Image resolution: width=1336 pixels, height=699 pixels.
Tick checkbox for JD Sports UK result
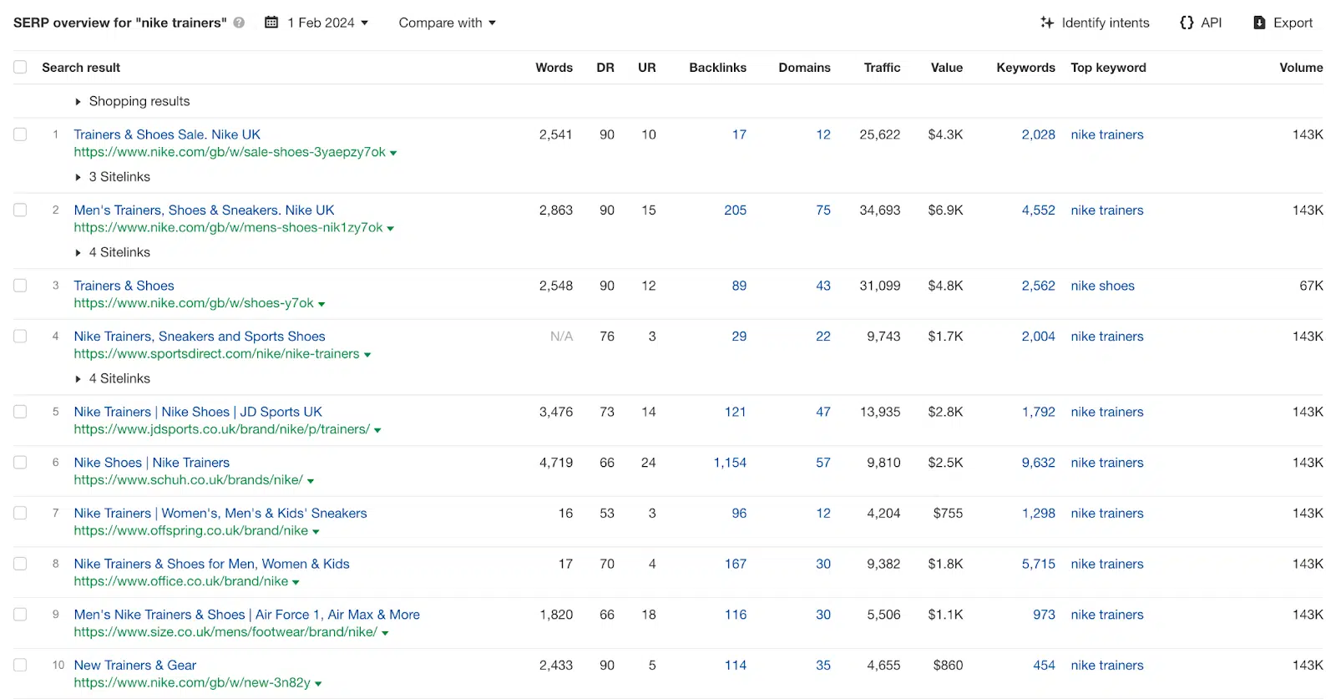pyautogui.click(x=20, y=412)
